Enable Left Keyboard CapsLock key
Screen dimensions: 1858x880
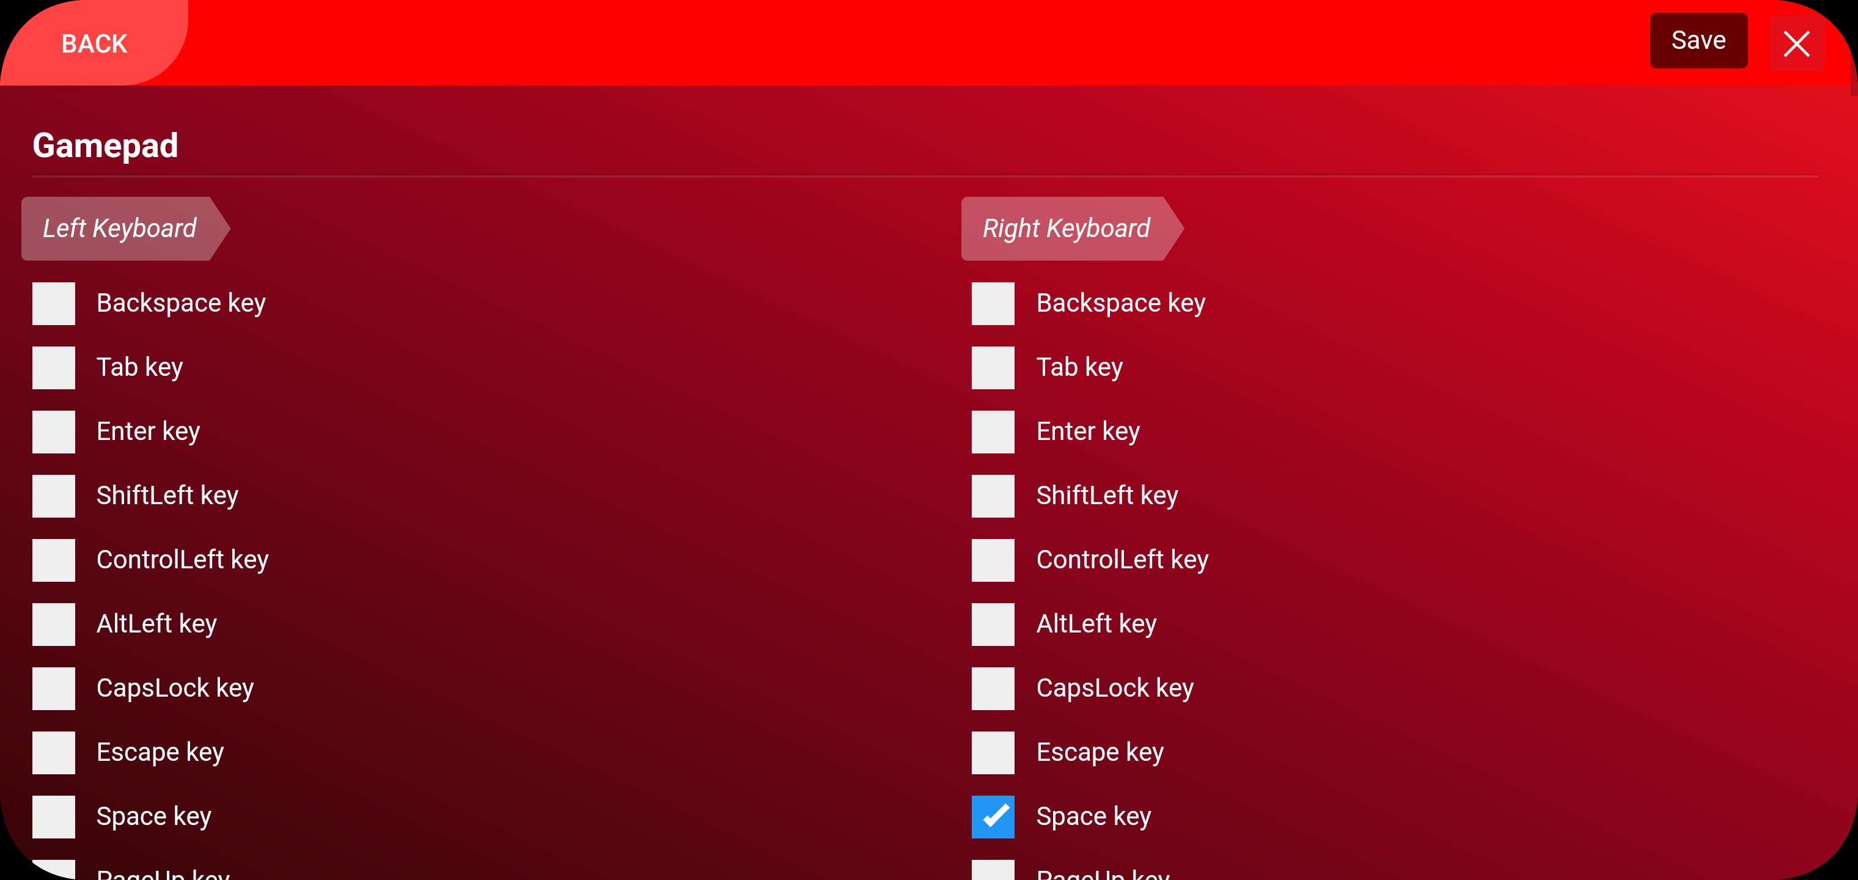tap(53, 688)
